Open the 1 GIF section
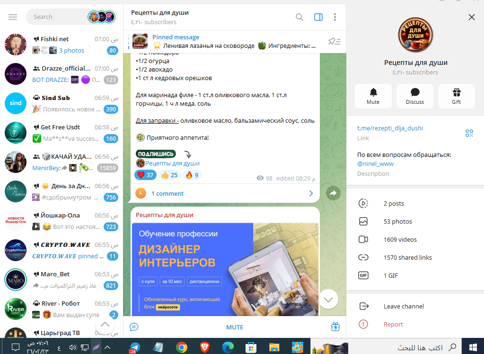The image size is (484, 354). point(415,275)
